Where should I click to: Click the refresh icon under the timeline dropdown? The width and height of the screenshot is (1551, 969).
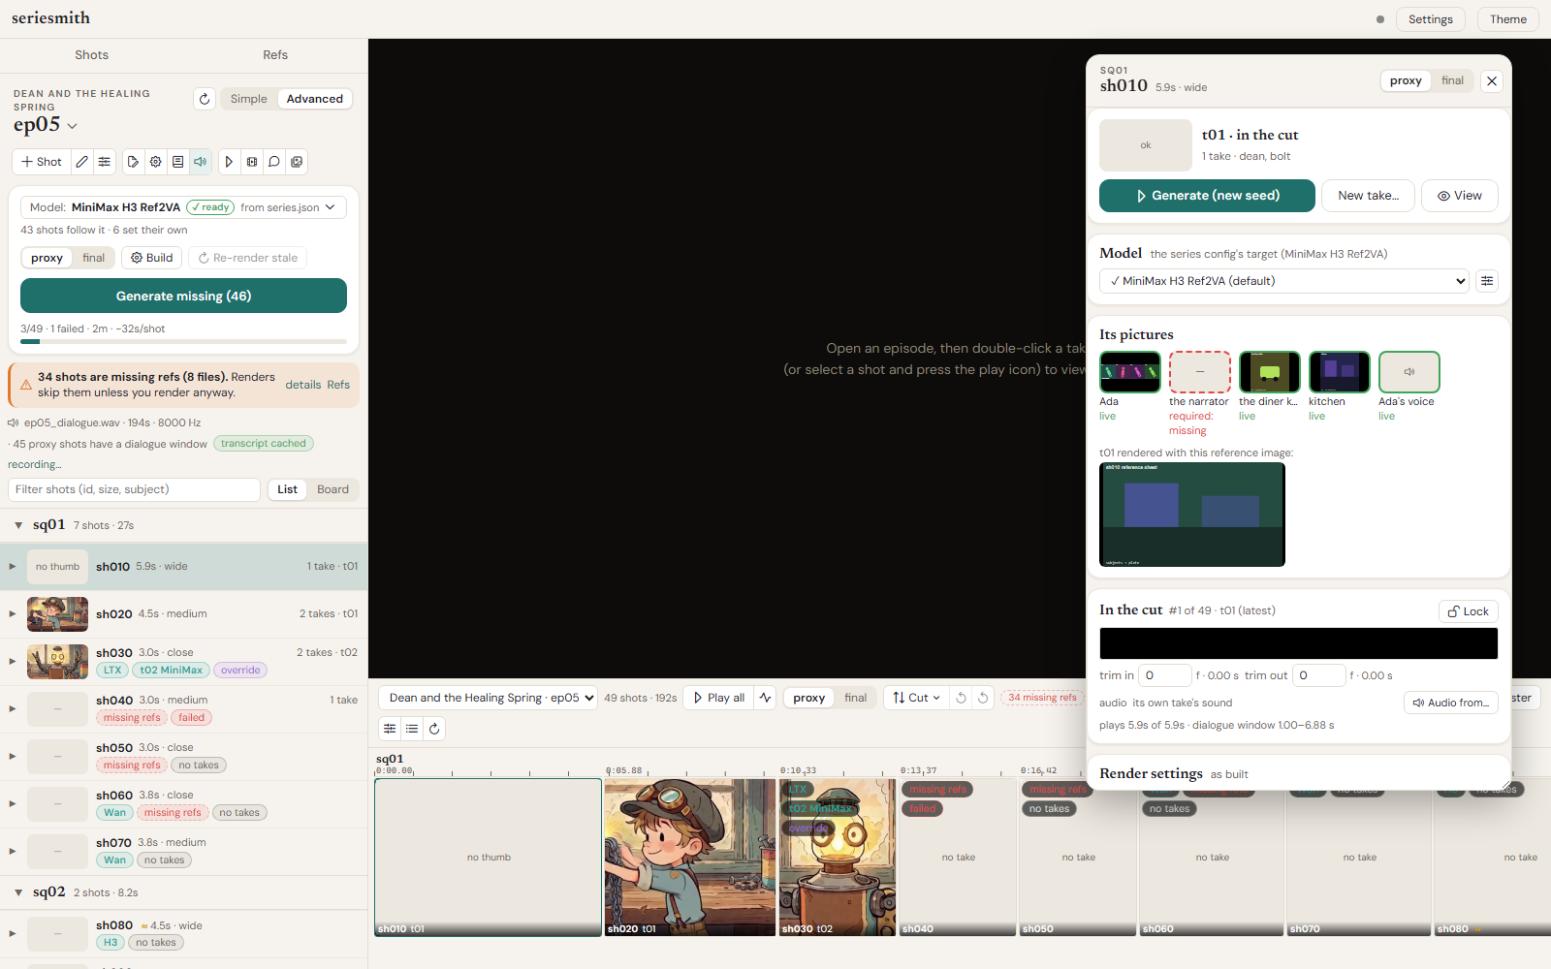[x=434, y=729]
